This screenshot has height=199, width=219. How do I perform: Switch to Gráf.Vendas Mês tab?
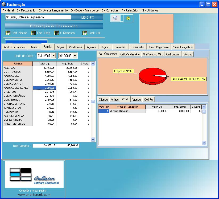[x=153, y=54]
